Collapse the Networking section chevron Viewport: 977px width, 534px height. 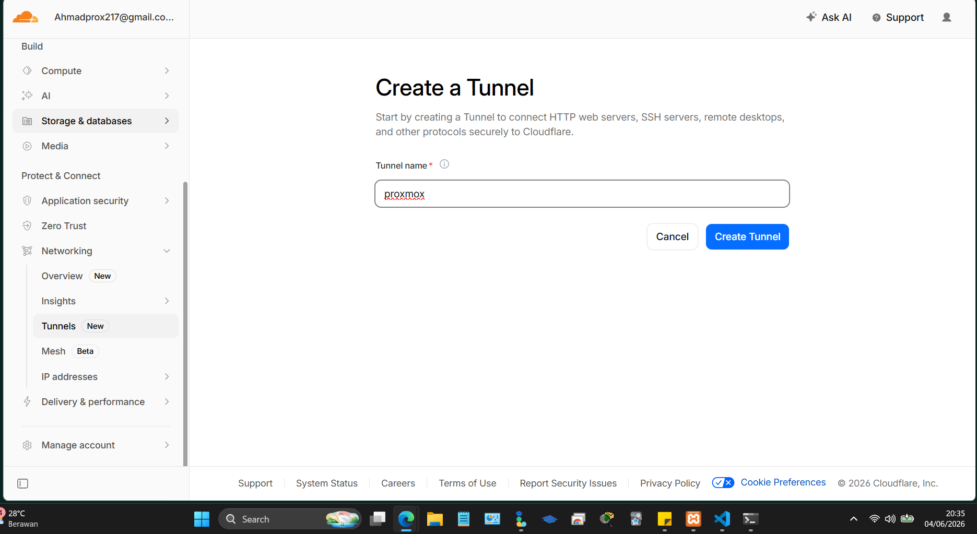point(167,251)
